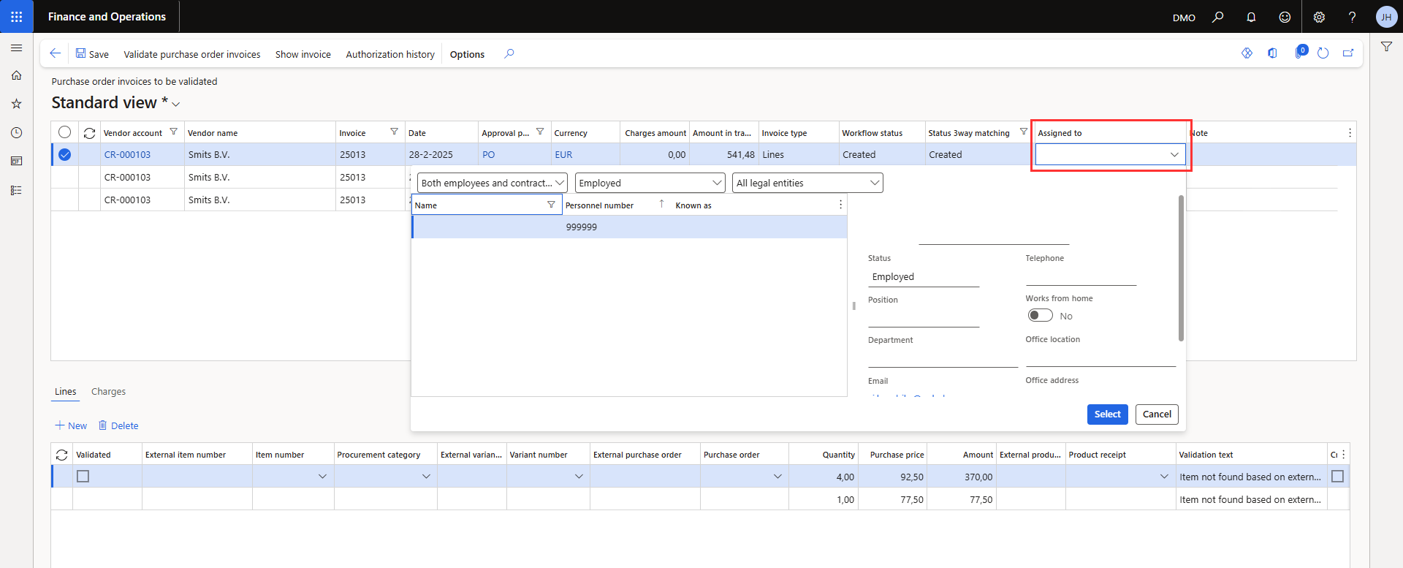
Task: Toggle the Works from home switch
Action: 1040,316
